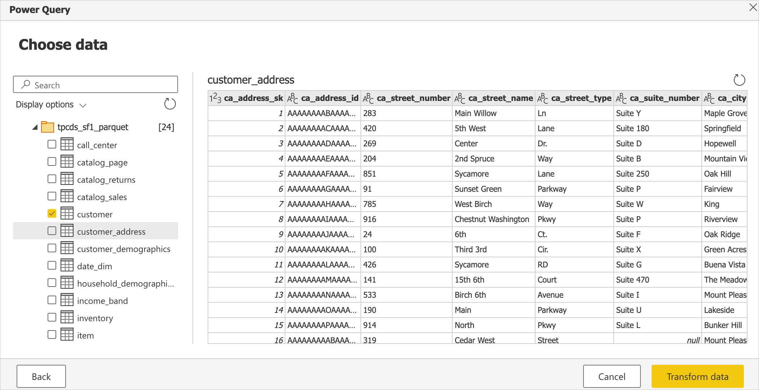Screen dimensions: 759x390
Task: Click the text filter icon on ca_street_type
Action: click(x=542, y=99)
